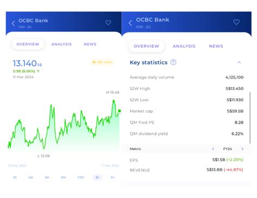Screen dimensions: 257x198
Task: Click the green latest-price dot on chart
Action: [x=119, y=111]
